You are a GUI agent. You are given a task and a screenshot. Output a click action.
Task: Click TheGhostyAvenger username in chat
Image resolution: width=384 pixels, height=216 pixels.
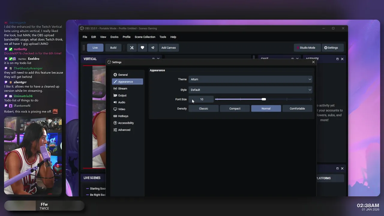28,68
